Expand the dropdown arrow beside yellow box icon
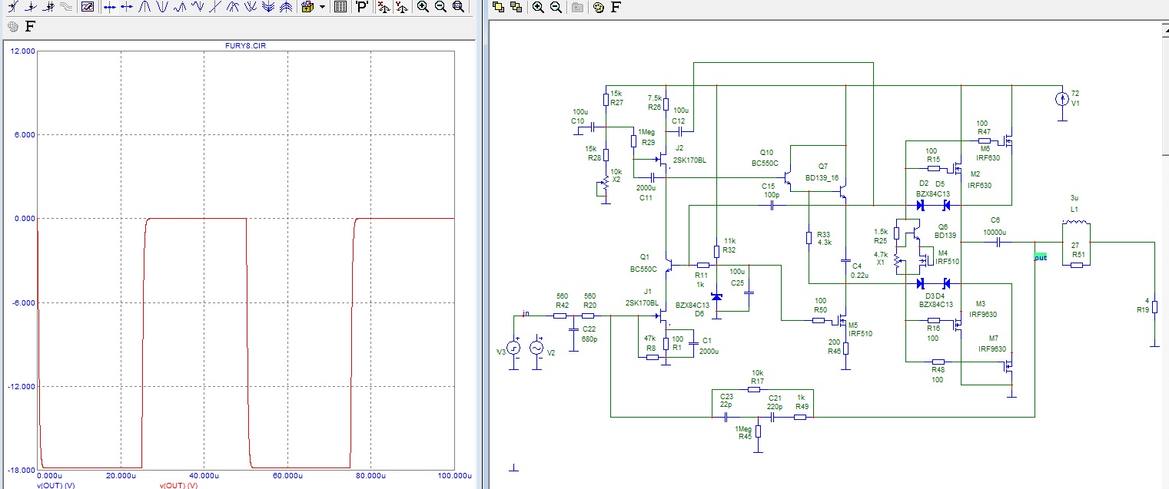The height and width of the screenshot is (489, 1169). pos(322,7)
